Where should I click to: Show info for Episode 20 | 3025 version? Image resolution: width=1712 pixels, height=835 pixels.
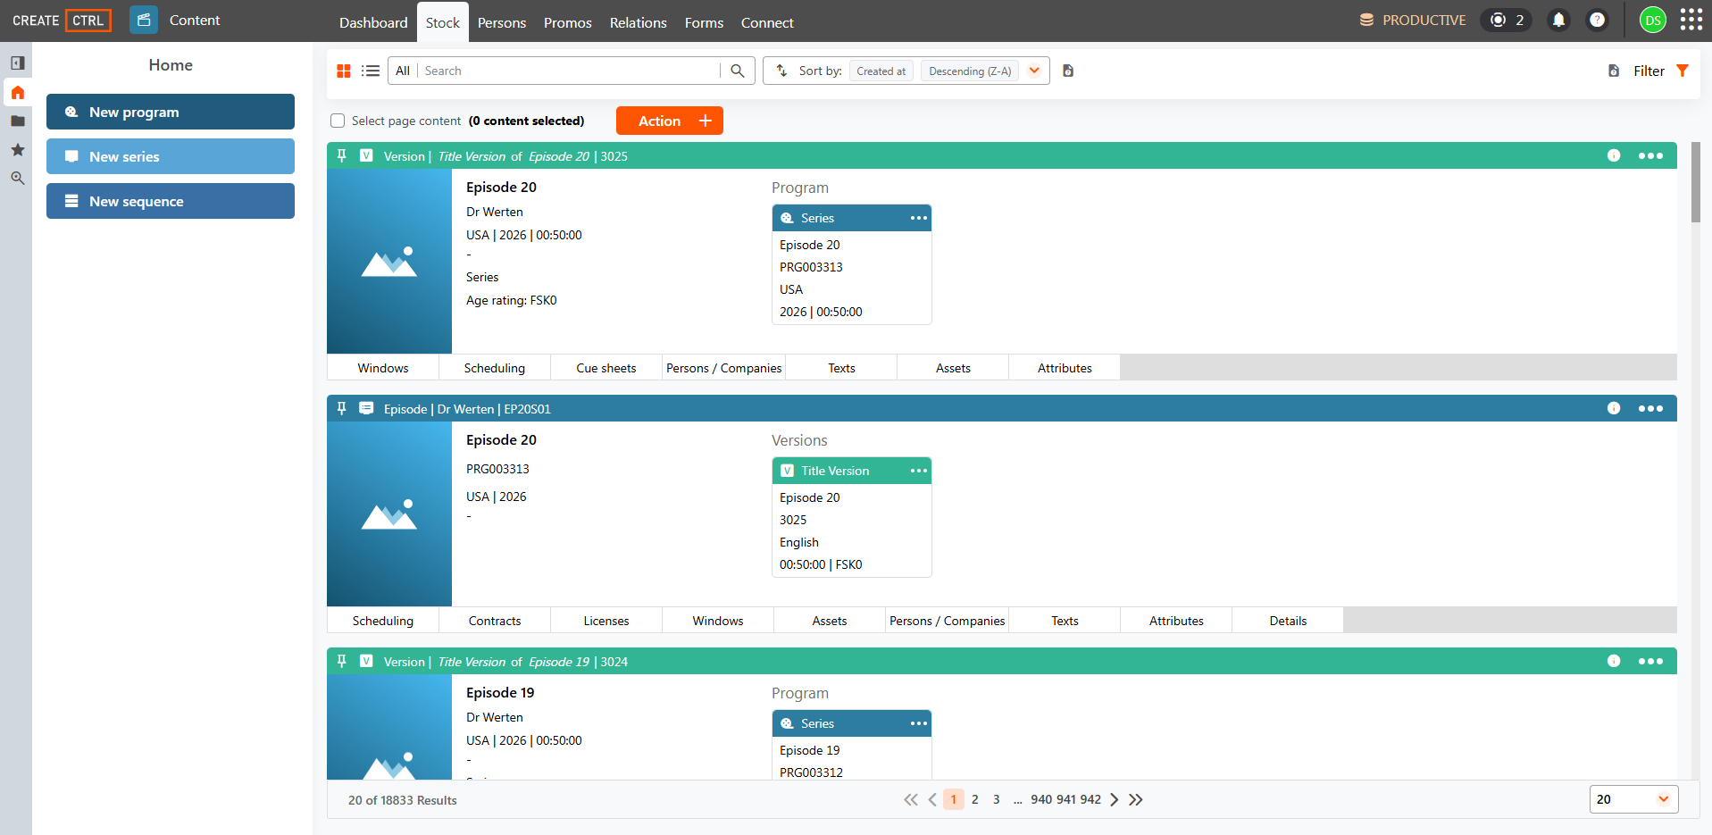[x=1614, y=155]
